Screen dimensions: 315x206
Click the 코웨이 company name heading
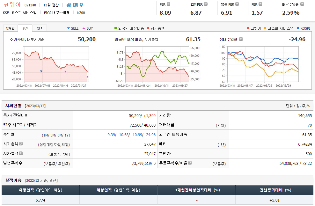click(12, 5)
